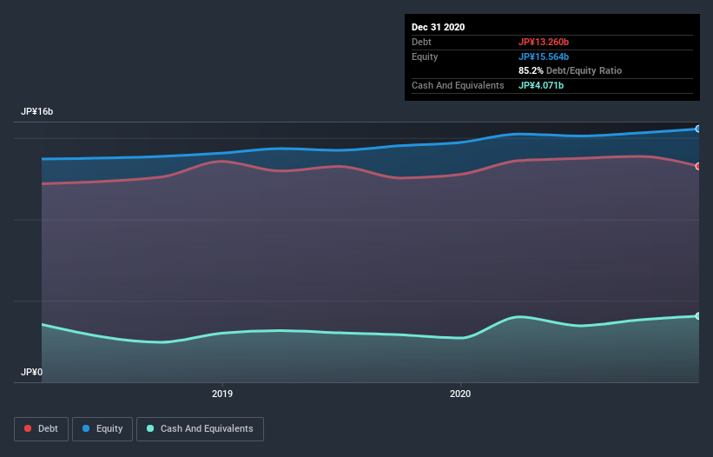Screen dimensions: 713x457
Task: Click the 2020 x-axis label
Action: pos(460,394)
